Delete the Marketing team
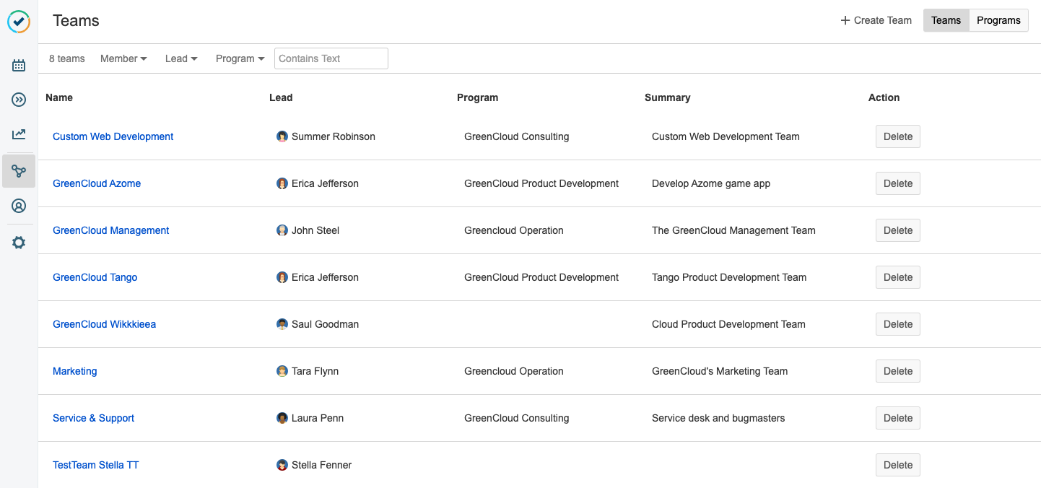The height and width of the screenshot is (488, 1041). click(x=897, y=371)
